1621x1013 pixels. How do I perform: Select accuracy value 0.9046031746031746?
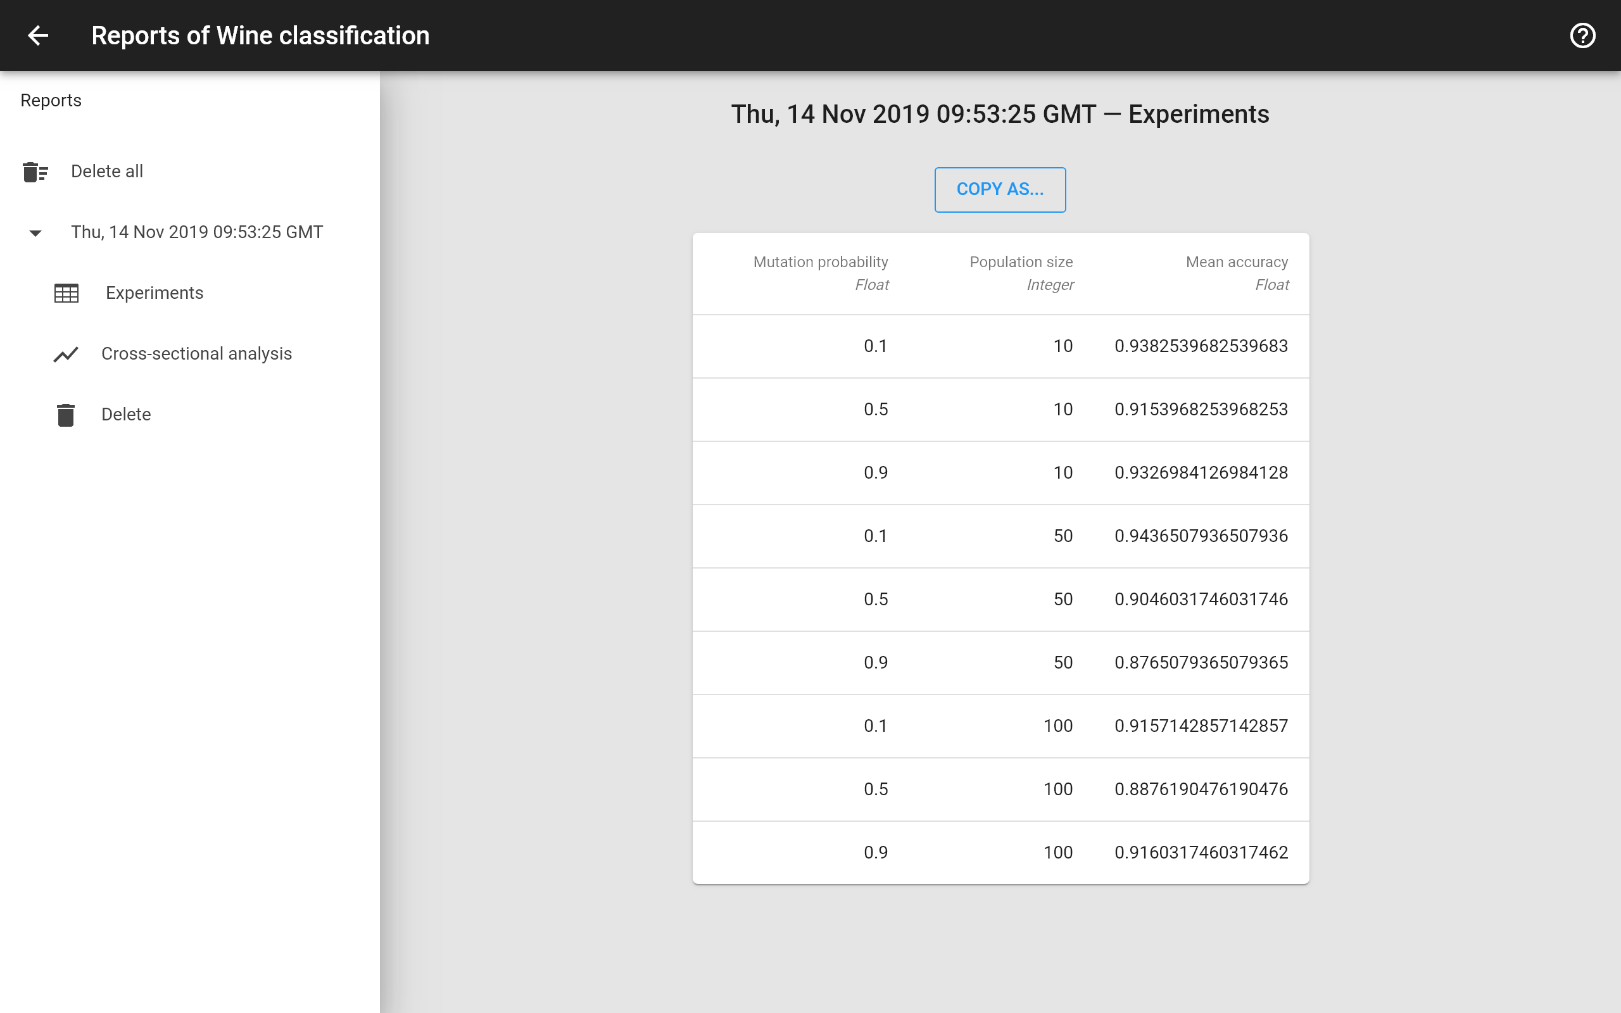point(1201,600)
